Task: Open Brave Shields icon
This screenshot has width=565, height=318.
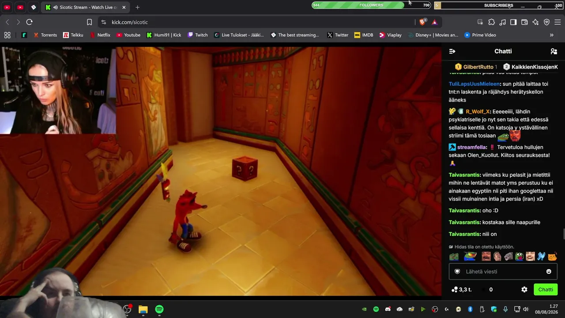Action: tap(423, 22)
